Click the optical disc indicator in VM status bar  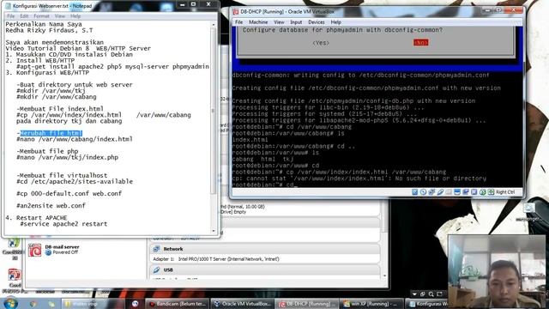pos(423,192)
